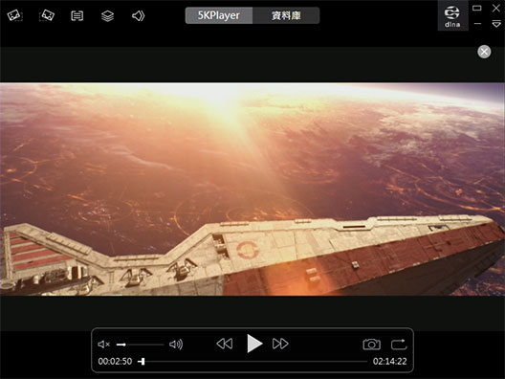Open the DLNA streaming button
505x379 pixels.
click(452, 16)
